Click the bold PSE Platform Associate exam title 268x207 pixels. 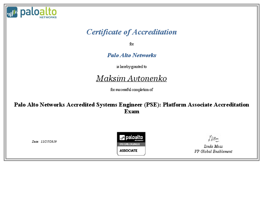(131, 108)
